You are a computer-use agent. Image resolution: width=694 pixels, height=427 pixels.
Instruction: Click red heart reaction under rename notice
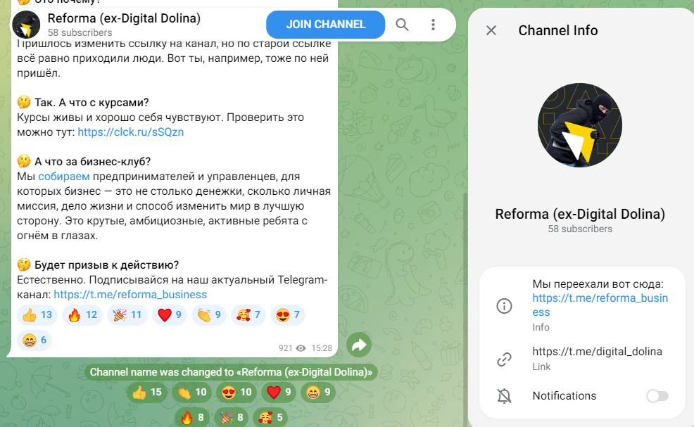[x=279, y=393]
